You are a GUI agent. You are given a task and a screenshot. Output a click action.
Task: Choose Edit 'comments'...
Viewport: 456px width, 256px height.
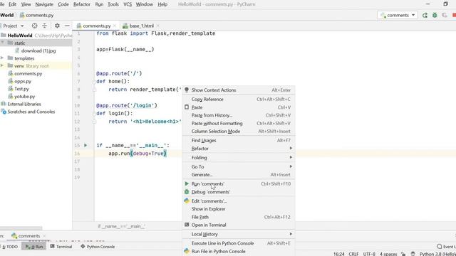pos(239,201)
